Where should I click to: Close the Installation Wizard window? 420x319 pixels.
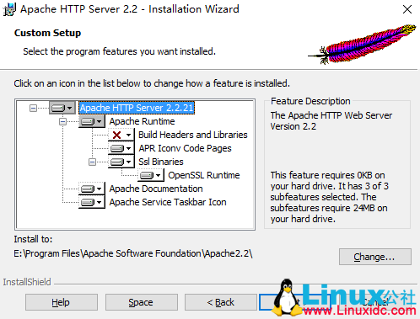tap(407, 9)
